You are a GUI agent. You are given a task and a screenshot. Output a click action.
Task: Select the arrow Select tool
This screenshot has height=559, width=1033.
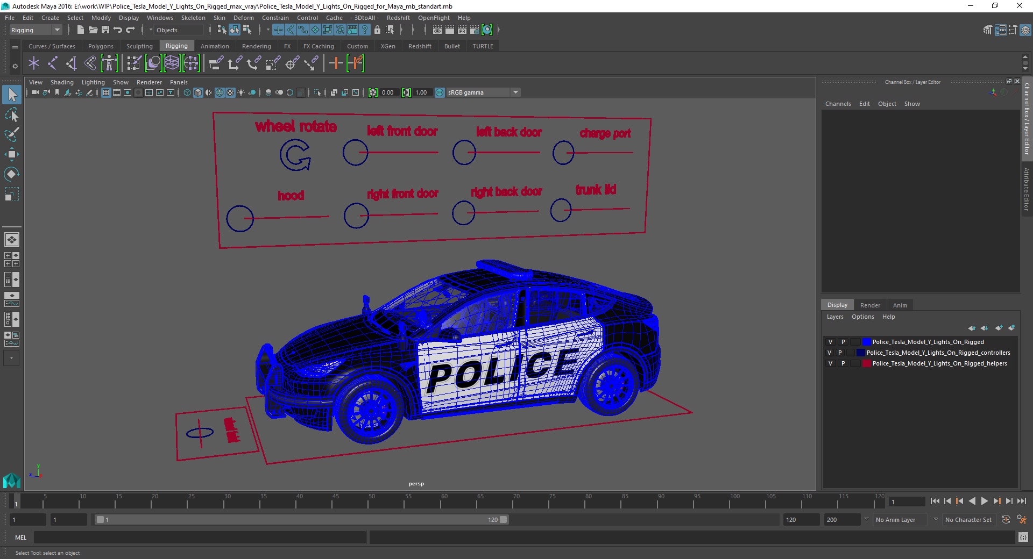tap(12, 95)
